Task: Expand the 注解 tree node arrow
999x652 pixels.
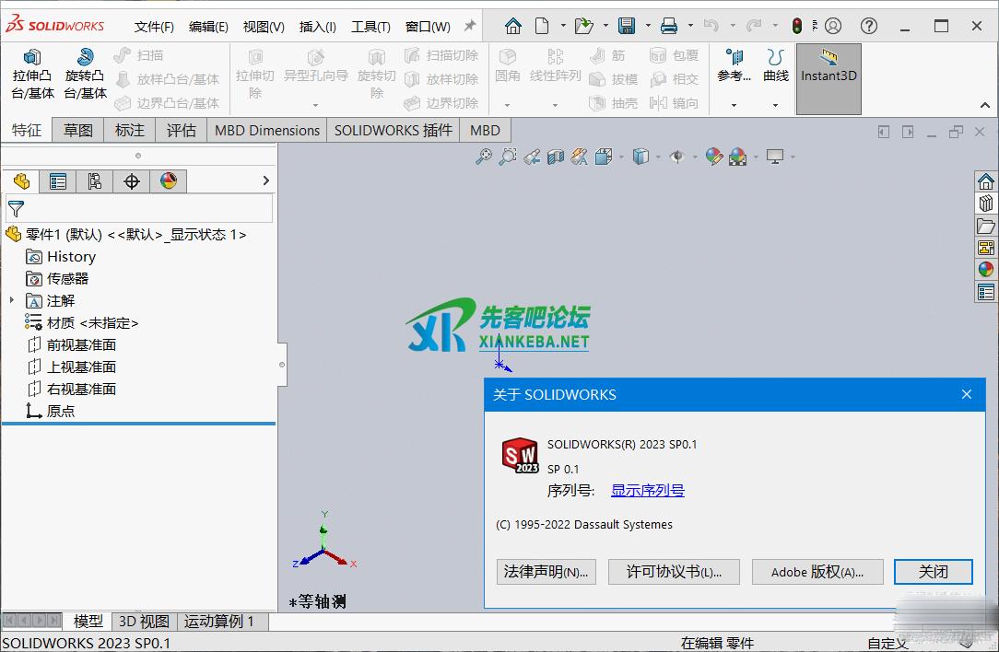Action: [12, 300]
